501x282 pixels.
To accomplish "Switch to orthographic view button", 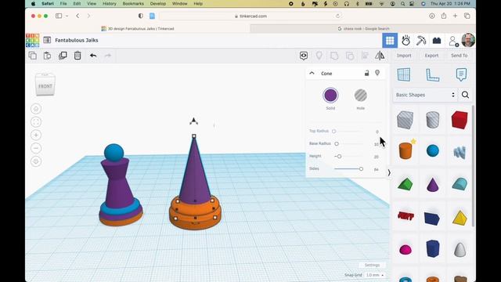I will pyautogui.click(x=36, y=161).
